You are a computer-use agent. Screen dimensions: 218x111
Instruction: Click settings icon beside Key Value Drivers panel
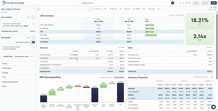coord(38,9)
